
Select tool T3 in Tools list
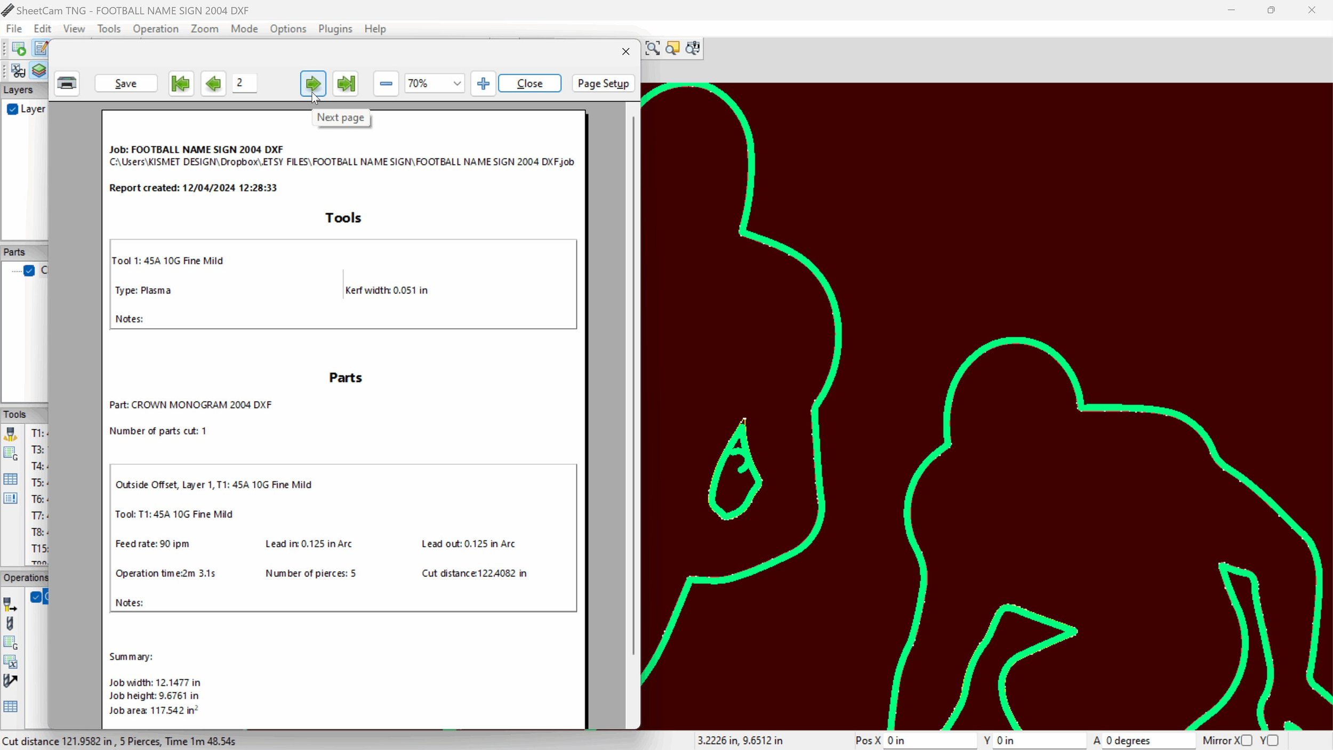[38, 449]
